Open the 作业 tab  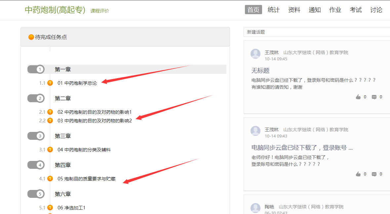(x=335, y=10)
